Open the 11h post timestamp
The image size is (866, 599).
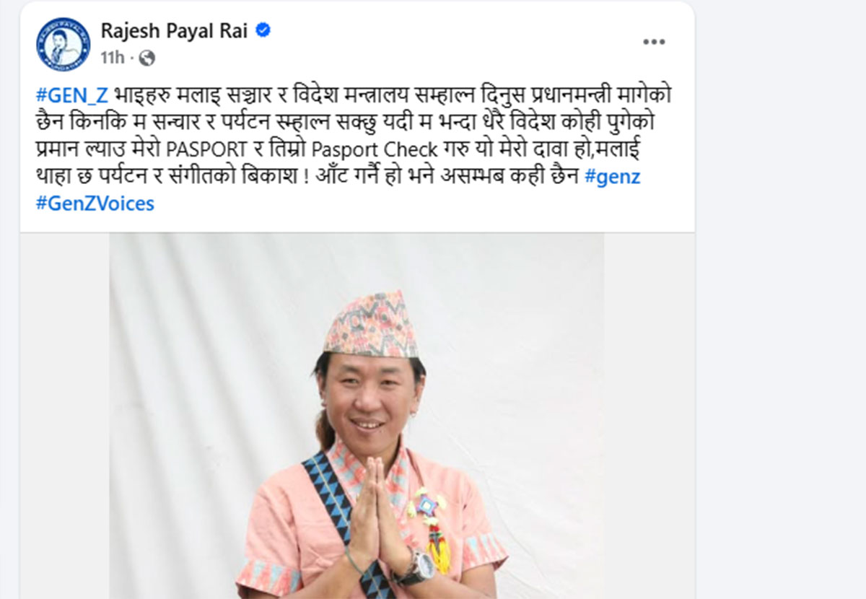[x=113, y=57]
